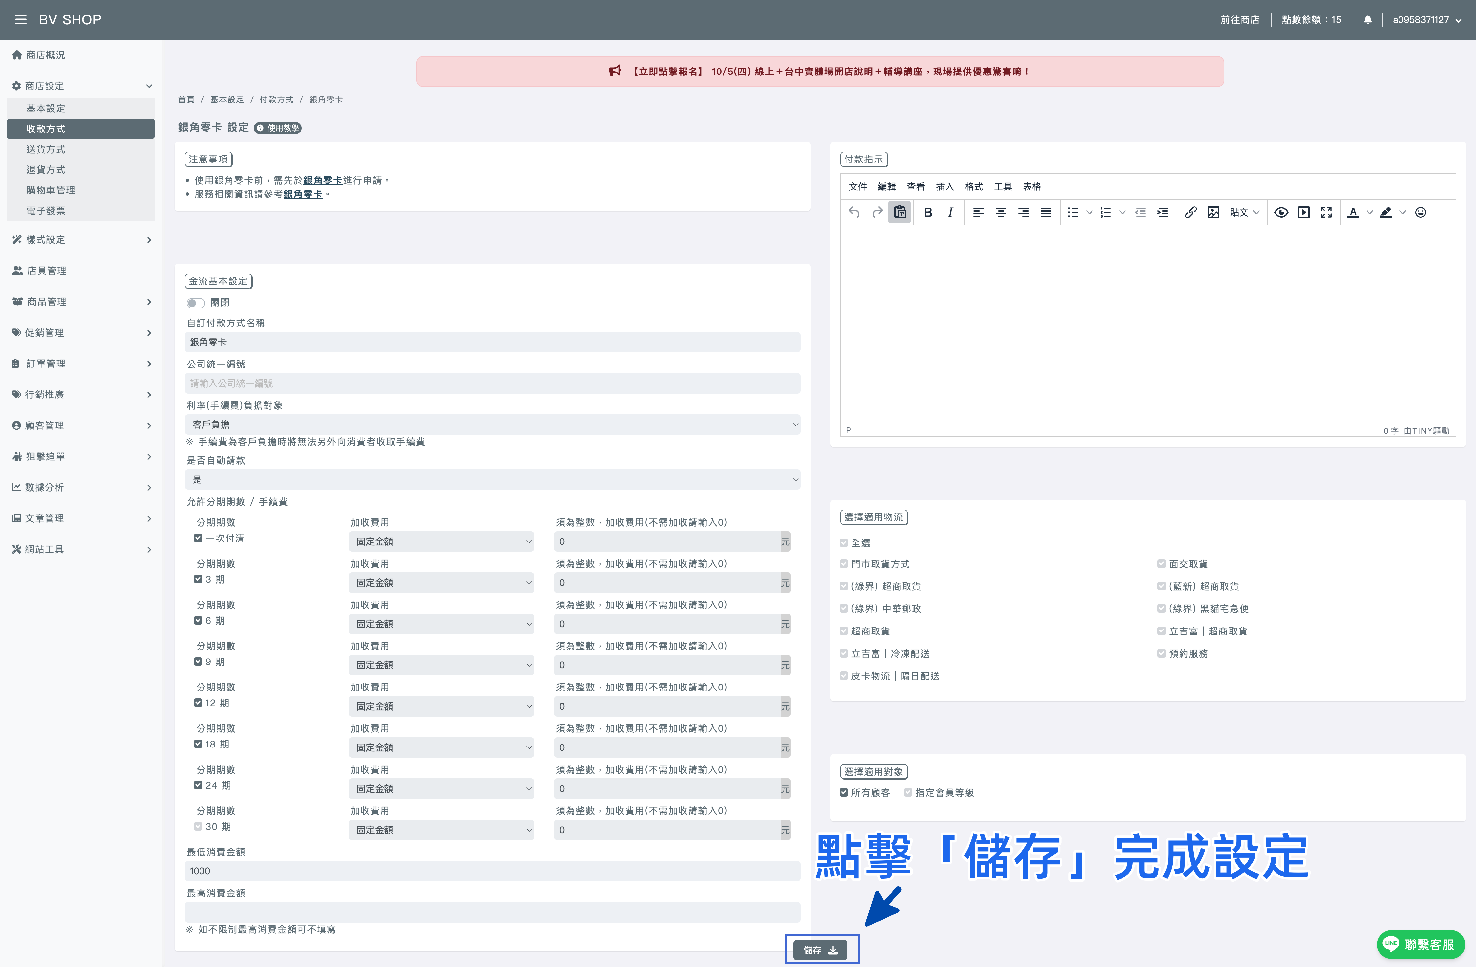Open the text color picker arrow
Viewport: 1476px width, 967px height.
tap(1370, 213)
